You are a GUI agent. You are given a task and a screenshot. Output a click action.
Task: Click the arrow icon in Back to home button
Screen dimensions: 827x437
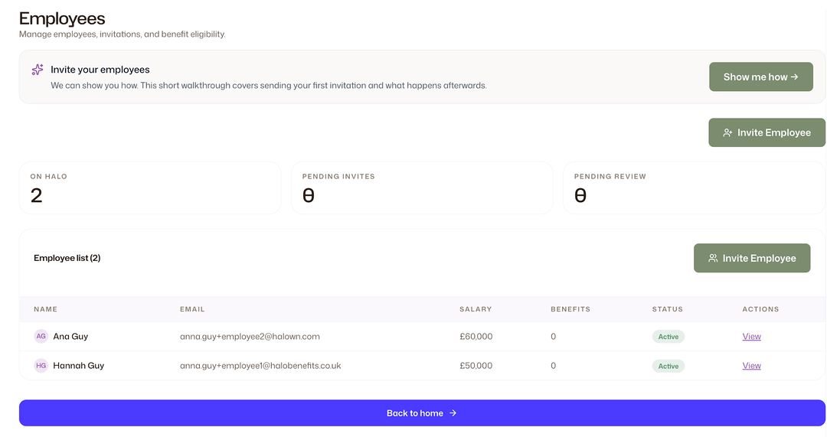453,413
